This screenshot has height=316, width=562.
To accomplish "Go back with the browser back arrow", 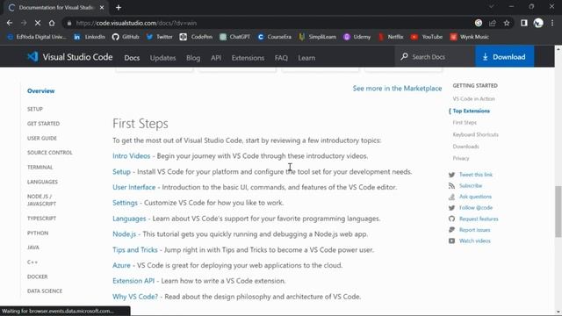I will click(x=10, y=23).
